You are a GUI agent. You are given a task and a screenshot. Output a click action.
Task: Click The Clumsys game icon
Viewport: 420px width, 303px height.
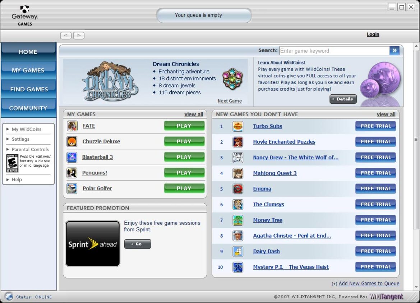(x=238, y=204)
